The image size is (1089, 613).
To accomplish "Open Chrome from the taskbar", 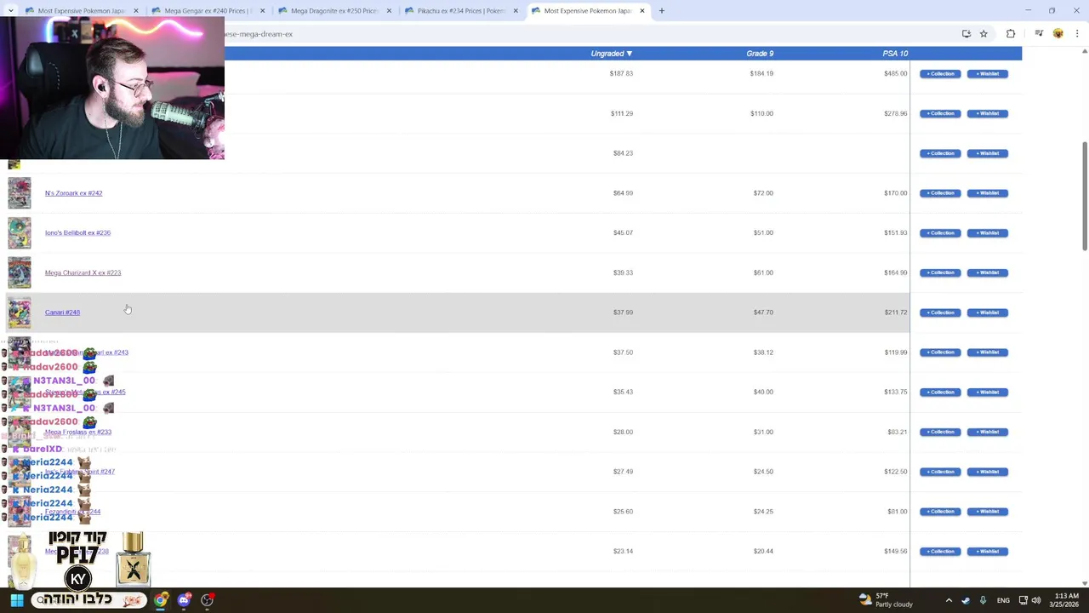I will [x=161, y=600].
